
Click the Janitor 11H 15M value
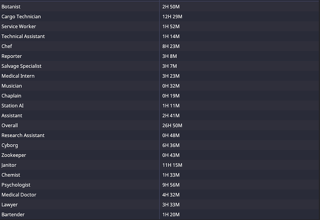(172, 165)
